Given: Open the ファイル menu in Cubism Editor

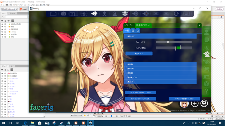Looking at the screenshot, I should click(3, 5).
